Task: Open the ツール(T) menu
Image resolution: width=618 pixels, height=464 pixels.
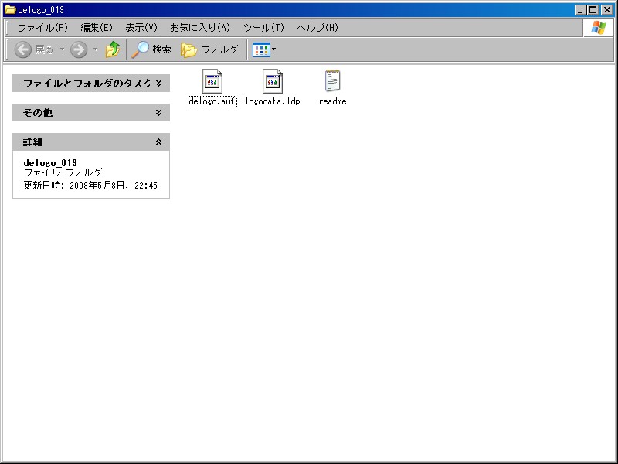Action: [x=263, y=28]
